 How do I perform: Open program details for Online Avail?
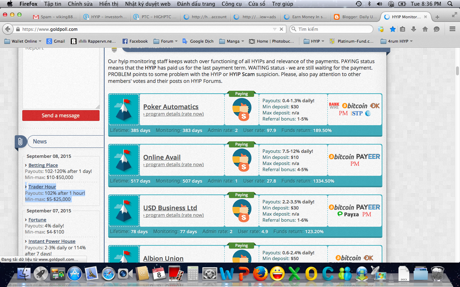(x=173, y=165)
